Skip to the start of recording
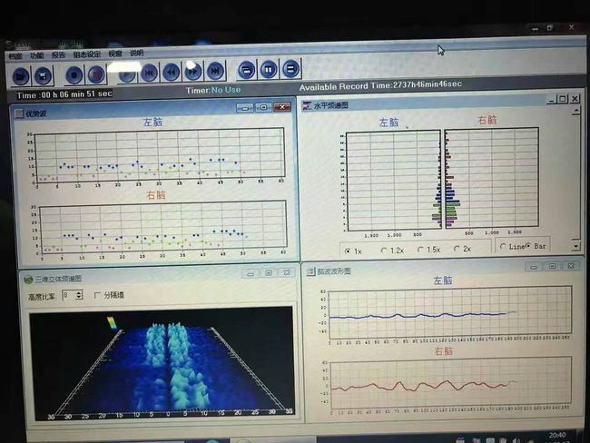 (149, 73)
